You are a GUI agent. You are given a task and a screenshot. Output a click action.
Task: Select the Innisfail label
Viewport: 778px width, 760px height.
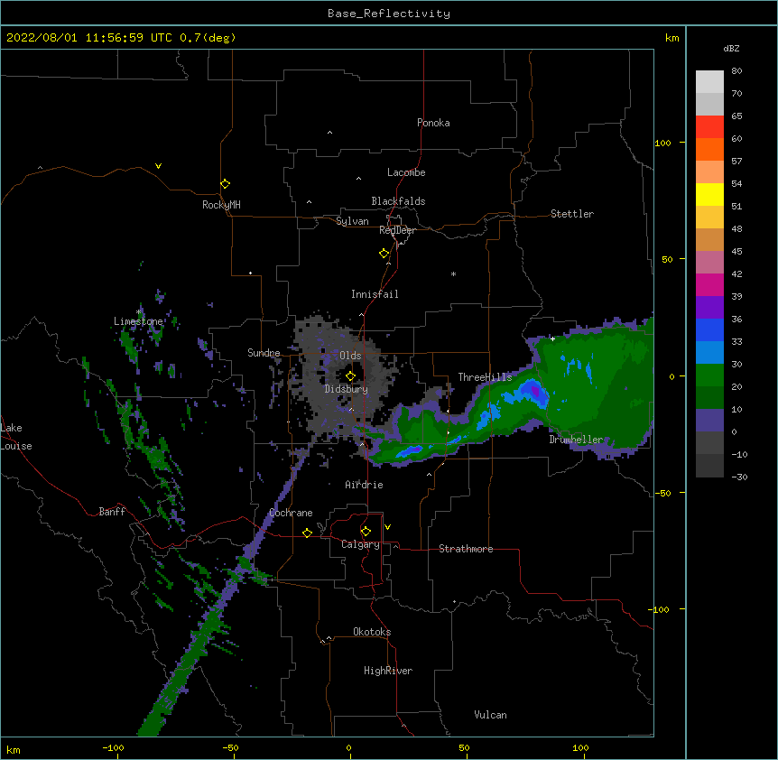coord(375,294)
